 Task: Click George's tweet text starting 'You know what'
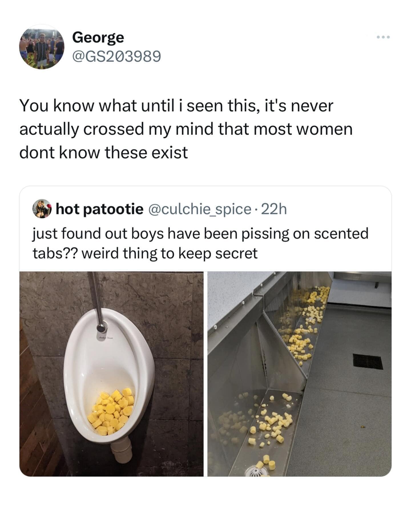click(x=186, y=129)
